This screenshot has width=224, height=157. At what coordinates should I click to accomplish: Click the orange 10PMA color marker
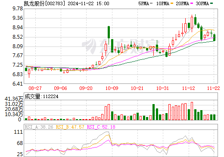click(x=172, y=3)
